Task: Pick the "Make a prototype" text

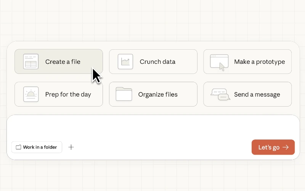Action: click(x=259, y=62)
